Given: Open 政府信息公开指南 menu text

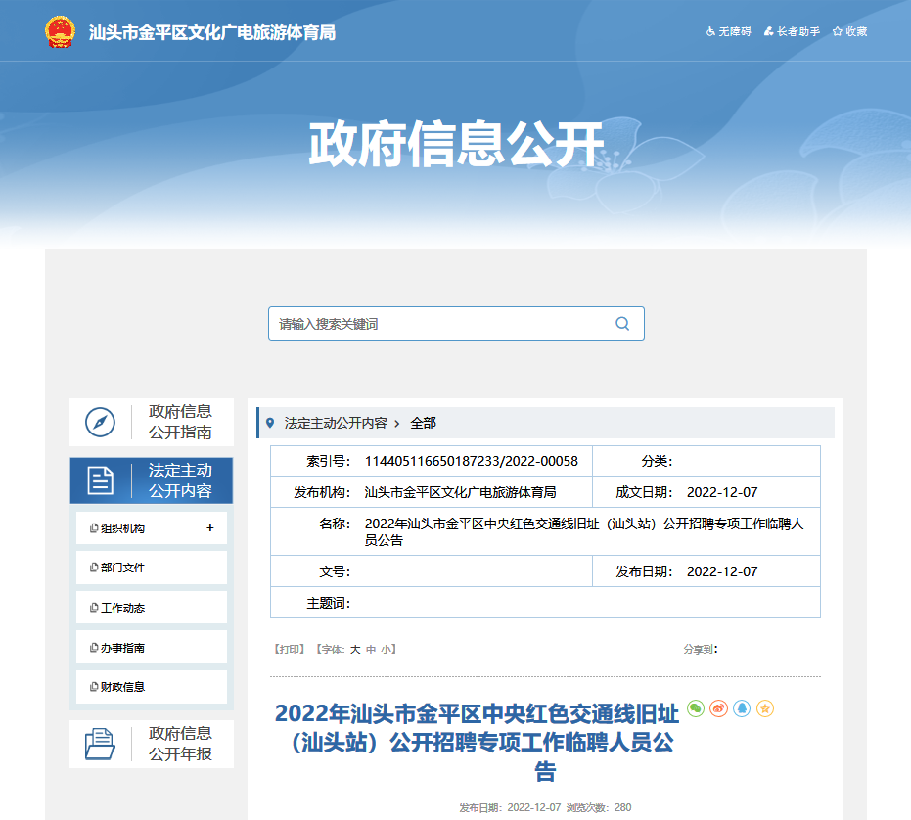Looking at the screenshot, I should [x=180, y=422].
